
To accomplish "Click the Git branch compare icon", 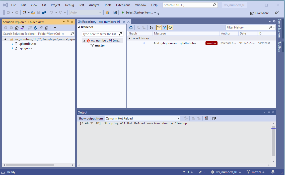I will tap(152, 27).
